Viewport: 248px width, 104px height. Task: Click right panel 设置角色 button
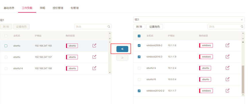coord(155,27)
